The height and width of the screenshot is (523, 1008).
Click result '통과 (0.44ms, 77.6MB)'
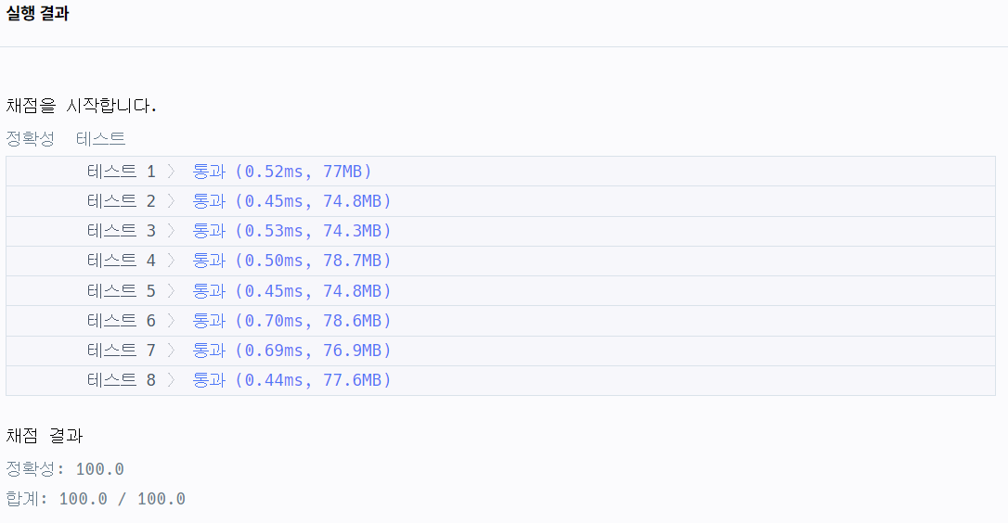(291, 379)
